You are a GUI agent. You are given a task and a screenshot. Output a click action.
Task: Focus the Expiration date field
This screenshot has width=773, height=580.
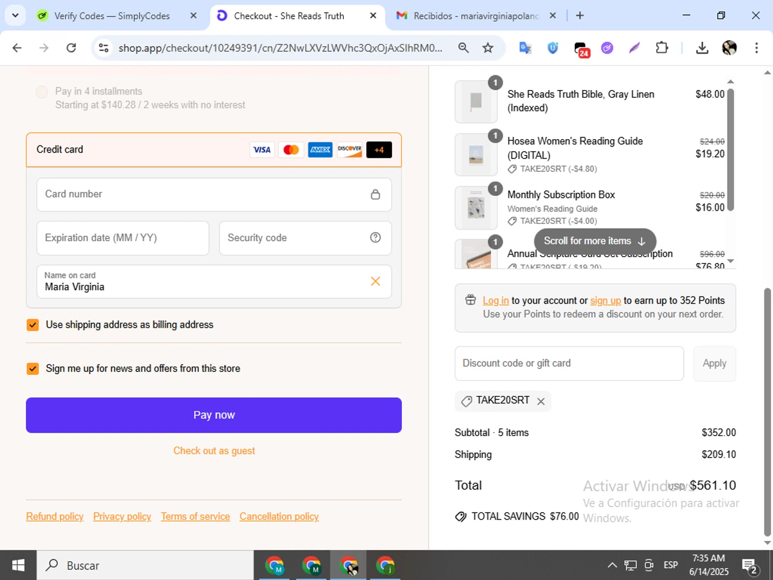click(x=123, y=238)
